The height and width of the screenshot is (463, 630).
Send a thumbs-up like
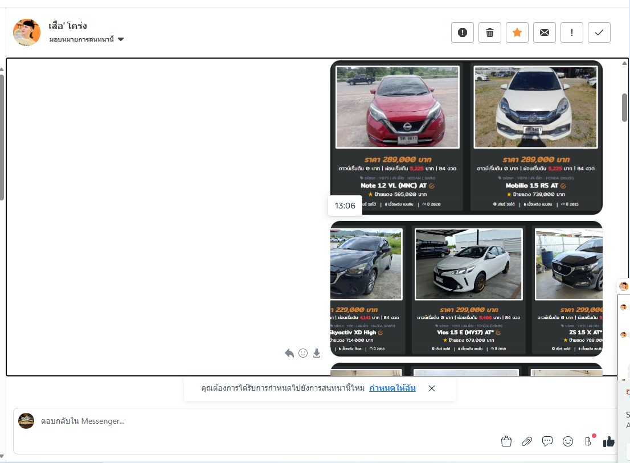(608, 441)
